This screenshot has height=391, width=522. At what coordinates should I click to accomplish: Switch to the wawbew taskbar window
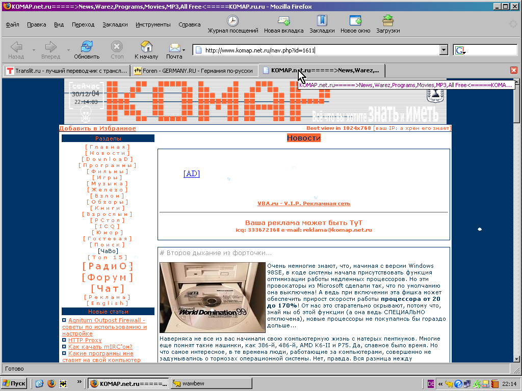pos(212,383)
